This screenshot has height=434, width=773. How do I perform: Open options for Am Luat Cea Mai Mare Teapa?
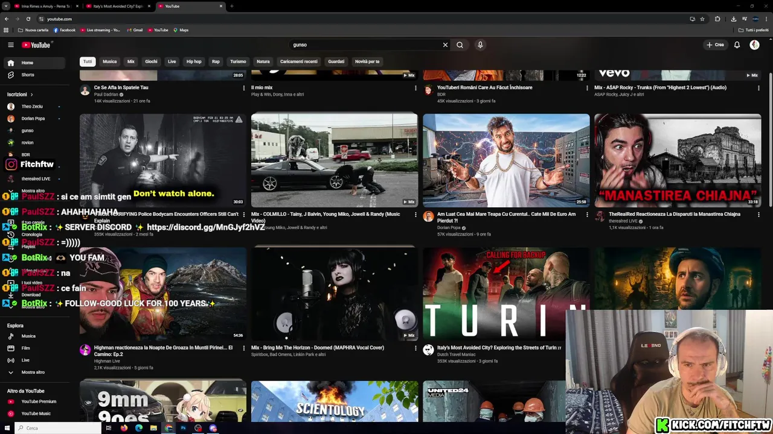[587, 215]
